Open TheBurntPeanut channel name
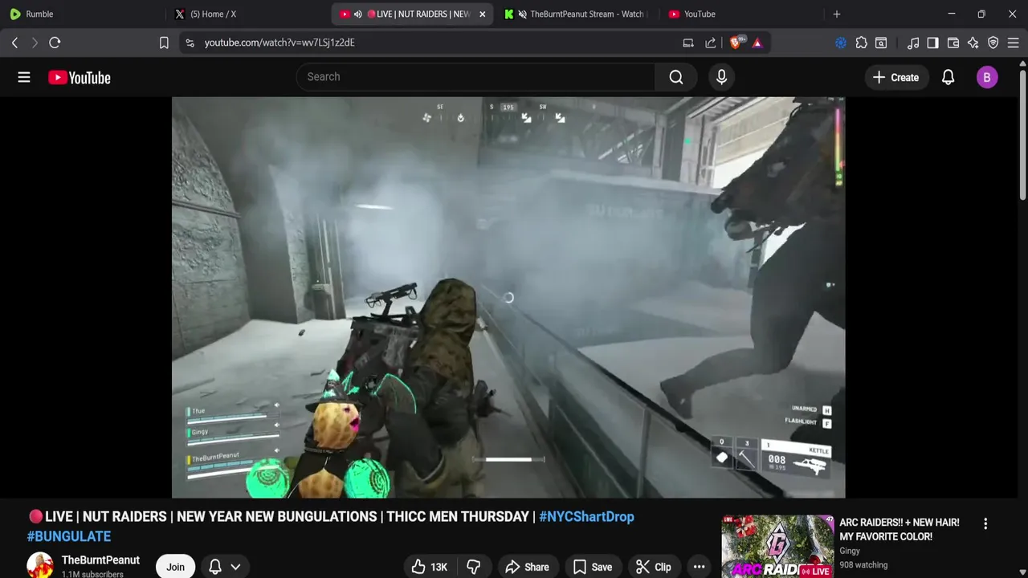This screenshot has height=578, width=1028. [100, 560]
